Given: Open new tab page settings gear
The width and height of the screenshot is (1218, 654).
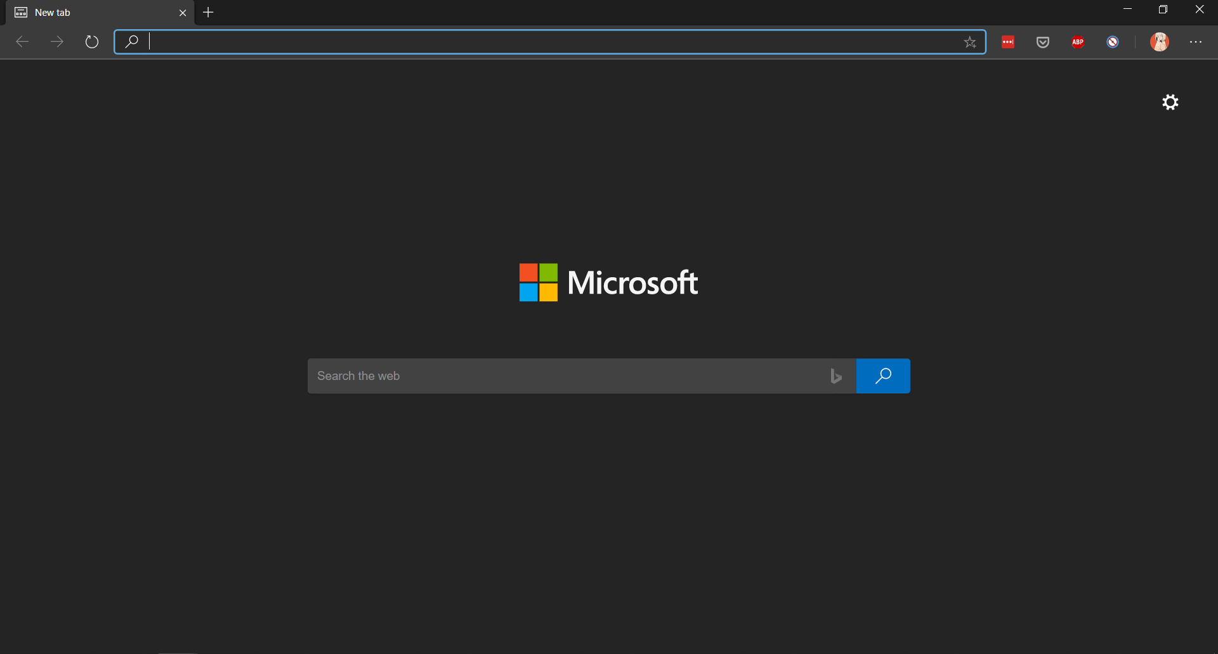Looking at the screenshot, I should tap(1170, 102).
